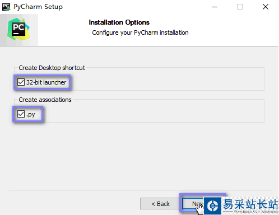Click the large PyCharm PC logo
279x215 pixels.
(18, 29)
